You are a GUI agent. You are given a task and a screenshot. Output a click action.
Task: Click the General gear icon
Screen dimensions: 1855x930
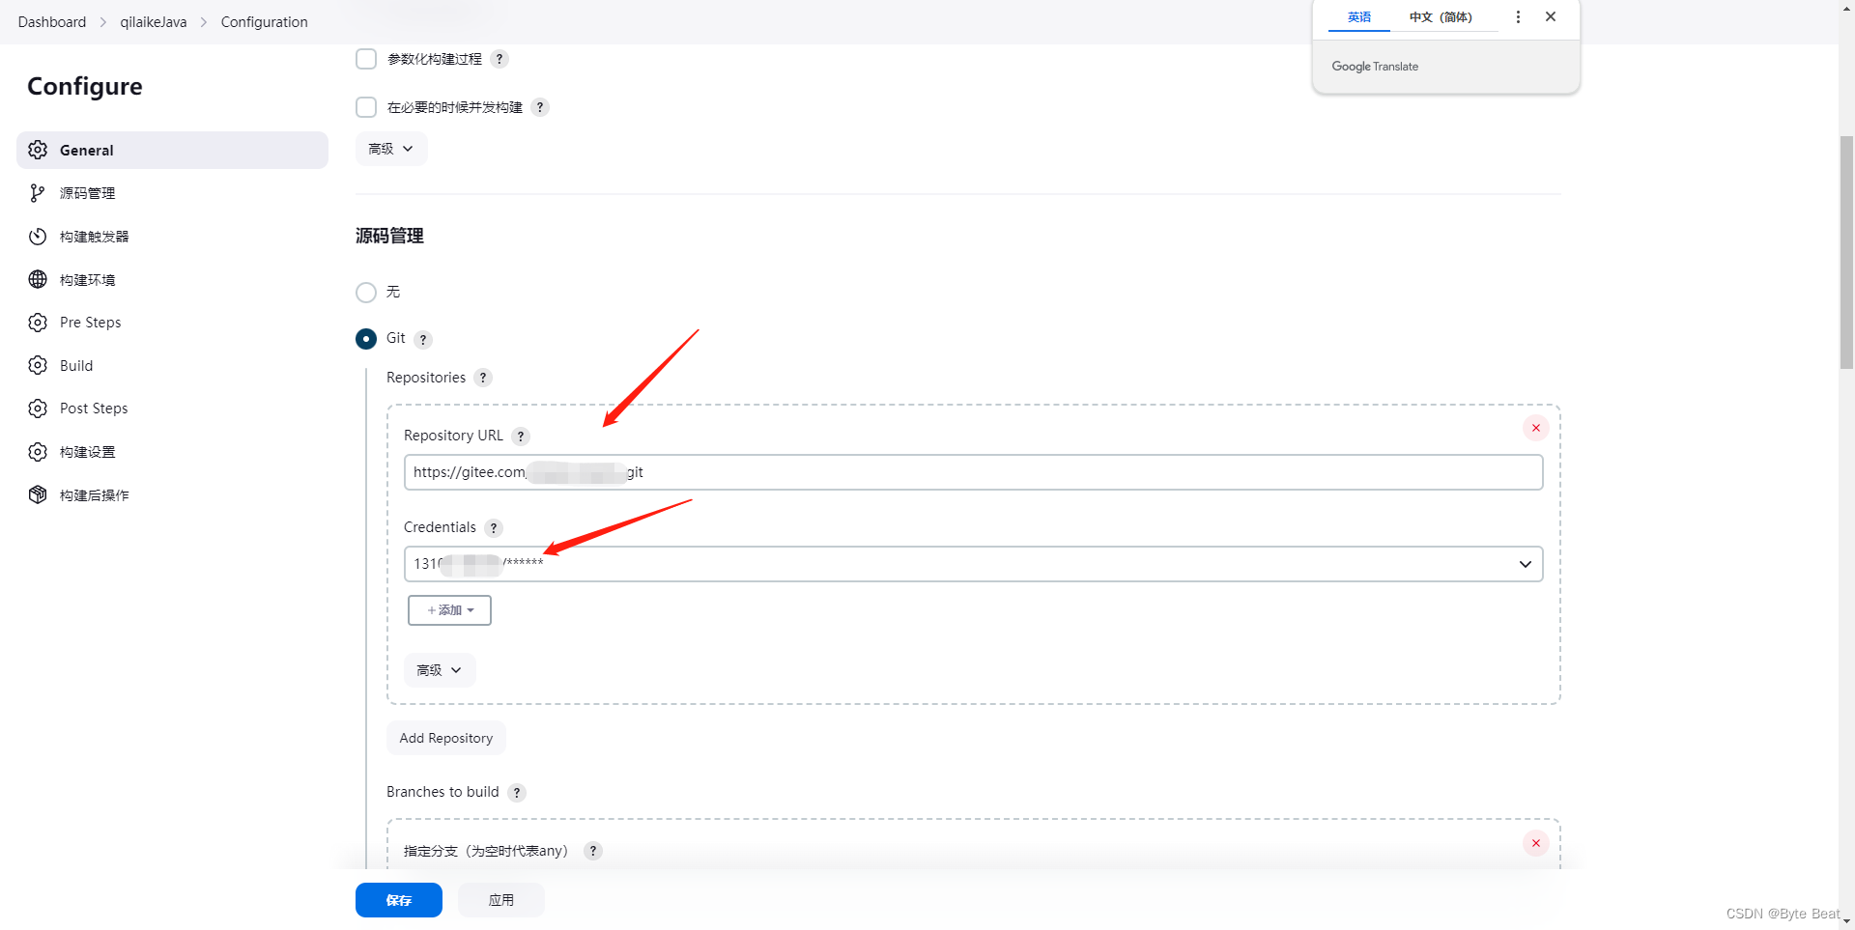[38, 150]
